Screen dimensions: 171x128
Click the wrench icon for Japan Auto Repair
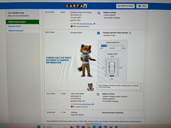[x=98, y=94]
